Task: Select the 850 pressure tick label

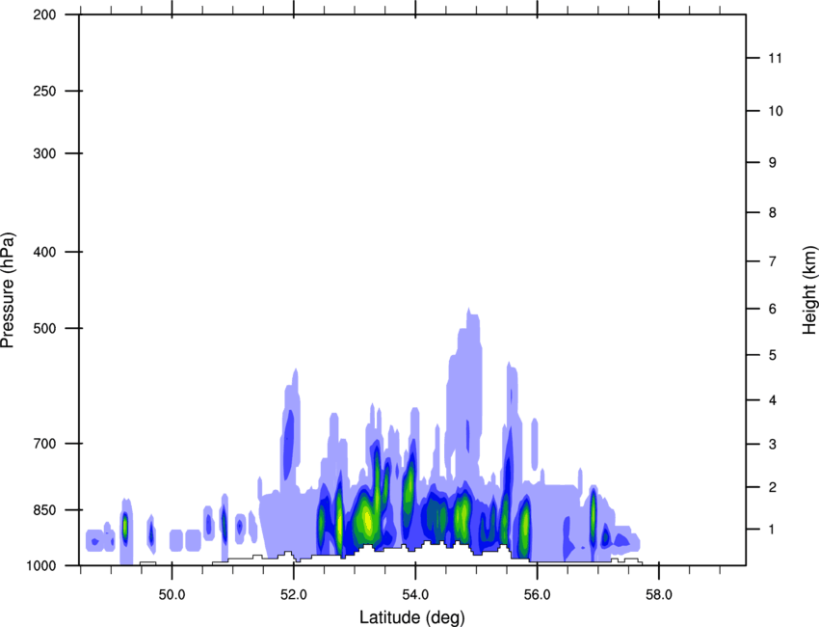Action: pyautogui.click(x=45, y=510)
